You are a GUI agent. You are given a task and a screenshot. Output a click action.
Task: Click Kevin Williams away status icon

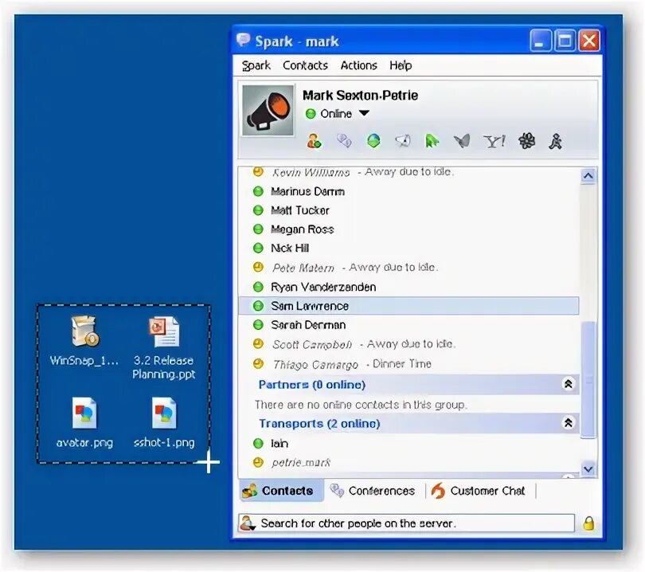click(x=258, y=170)
